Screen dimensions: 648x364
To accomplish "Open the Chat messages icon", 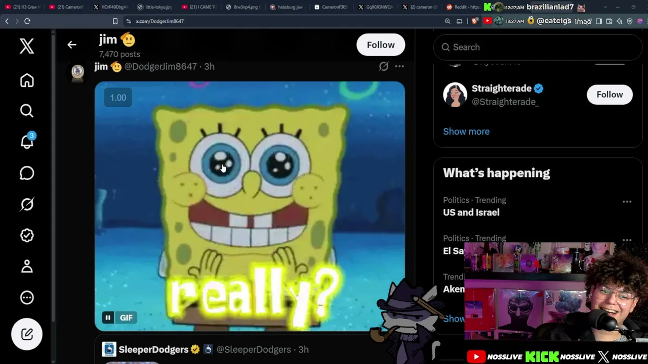I will tap(27, 173).
